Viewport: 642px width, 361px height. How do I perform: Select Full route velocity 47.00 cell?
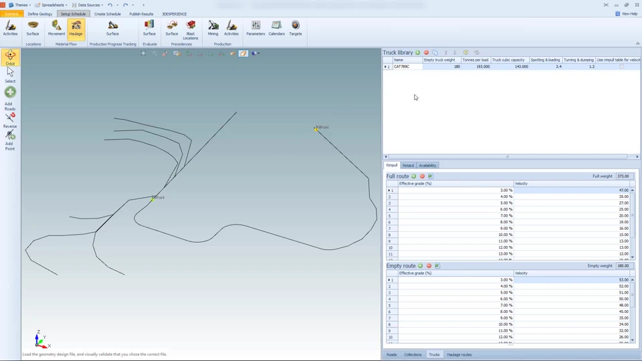(572, 190)
